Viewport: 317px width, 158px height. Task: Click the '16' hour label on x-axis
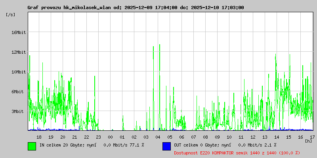[x=301, y=137]
